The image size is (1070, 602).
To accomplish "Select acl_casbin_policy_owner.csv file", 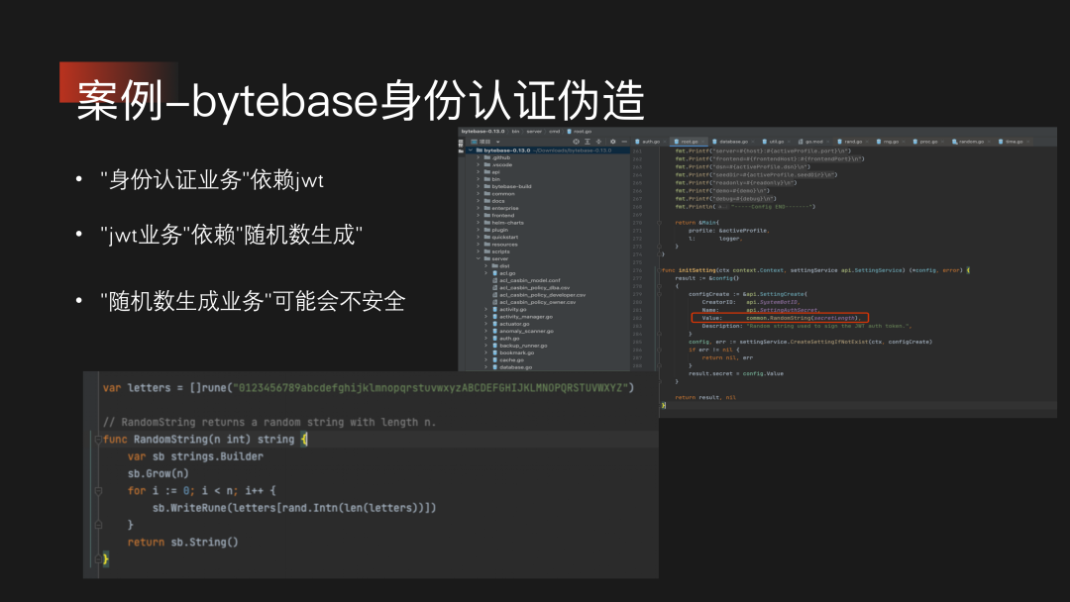I will point(538,302).
